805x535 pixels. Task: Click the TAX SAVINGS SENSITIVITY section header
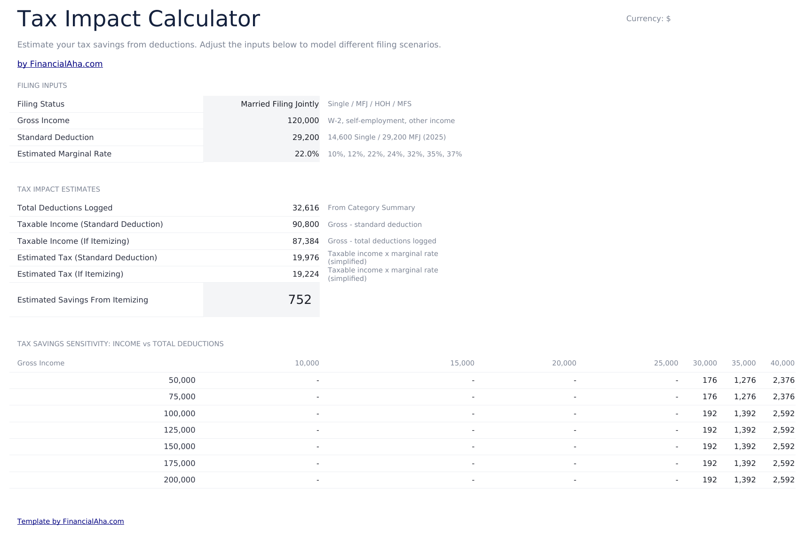pyautogui.click(x=120, y=344)
